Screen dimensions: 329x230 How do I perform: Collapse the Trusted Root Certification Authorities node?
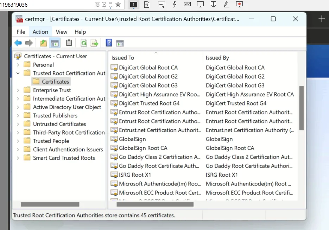point(18,73)
